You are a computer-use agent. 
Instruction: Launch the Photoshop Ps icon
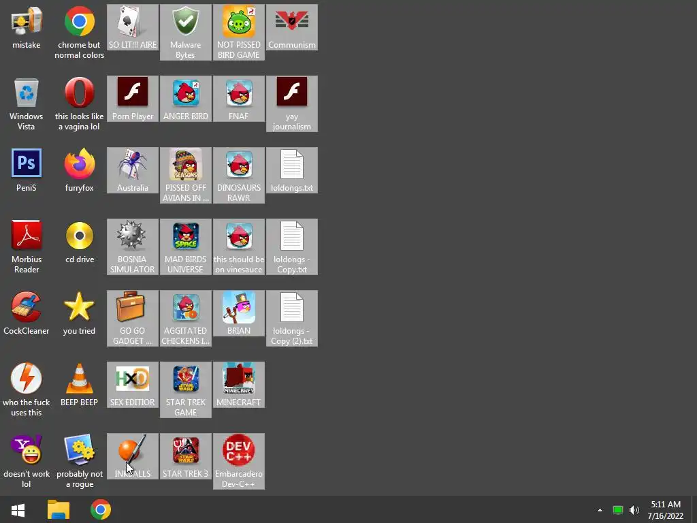point(27,163)
